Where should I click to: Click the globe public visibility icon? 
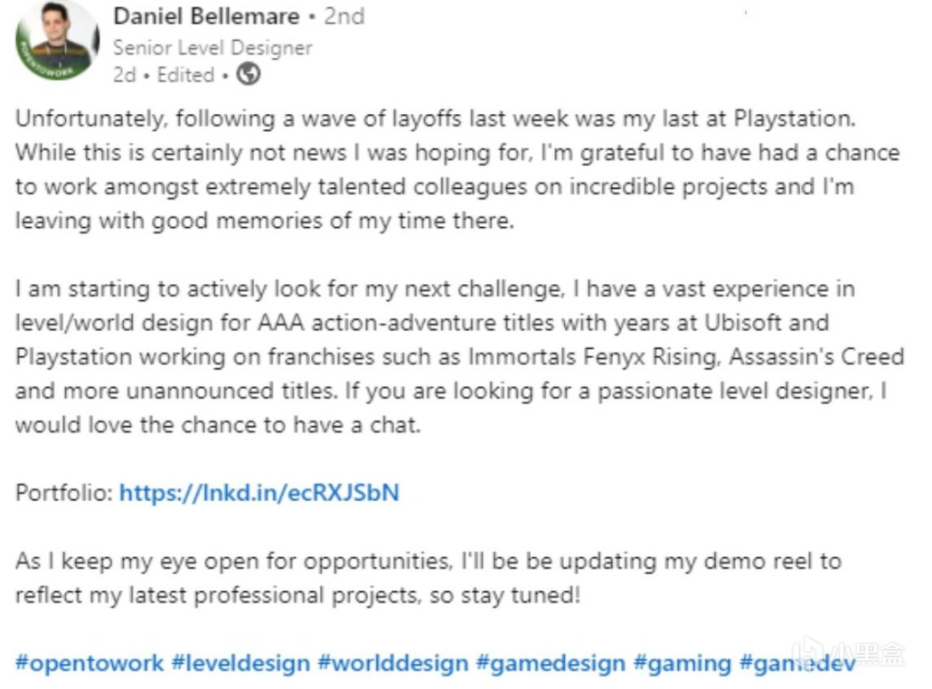point(248,75)
